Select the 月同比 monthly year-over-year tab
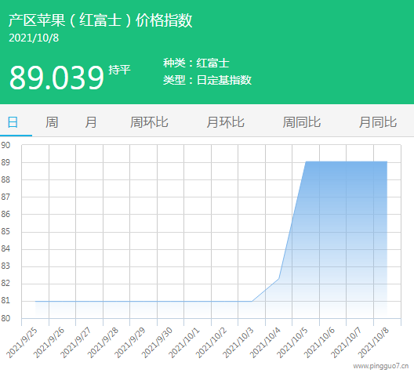This screenshot has width=414, height=373. [x=378, y=122]
